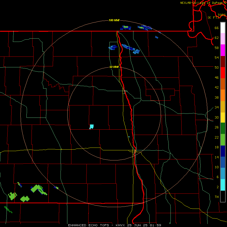Pick the bright red legend color band
This screenshot has height=227, width=227.
(223, 73)
